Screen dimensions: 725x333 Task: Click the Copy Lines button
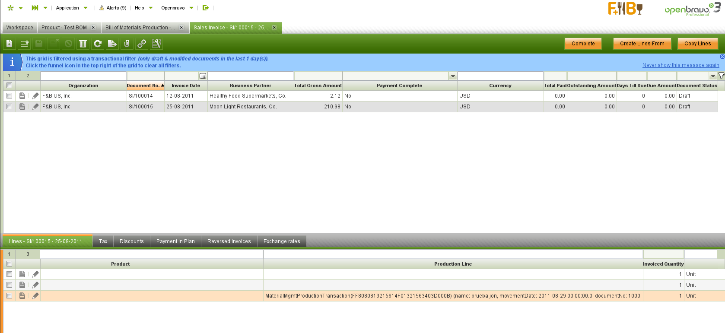pos(697,44)
